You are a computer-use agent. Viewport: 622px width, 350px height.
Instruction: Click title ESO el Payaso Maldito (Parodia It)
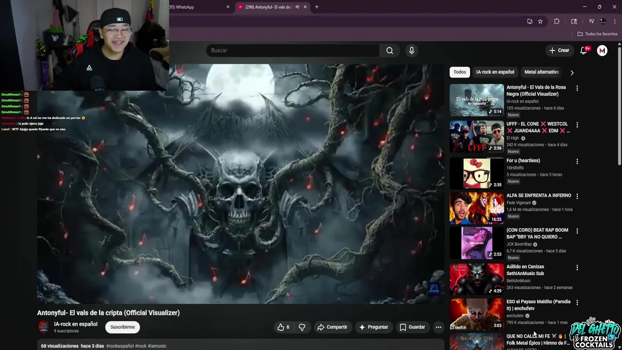pos(538,305)
